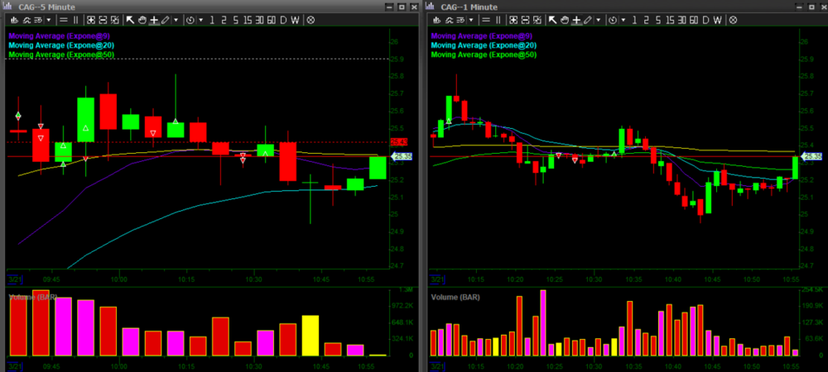Switch 5 Minute chart to 15 minute interval
Screen dimensions: 828x372
coord(248,19)
